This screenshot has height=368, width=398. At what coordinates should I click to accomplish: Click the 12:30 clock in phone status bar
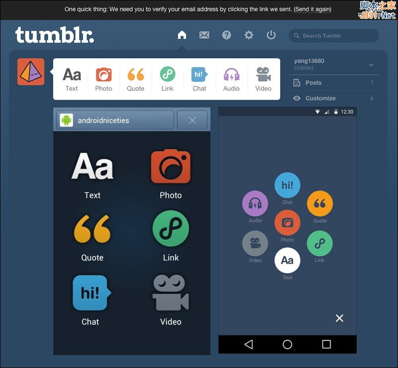pos(347,112)
